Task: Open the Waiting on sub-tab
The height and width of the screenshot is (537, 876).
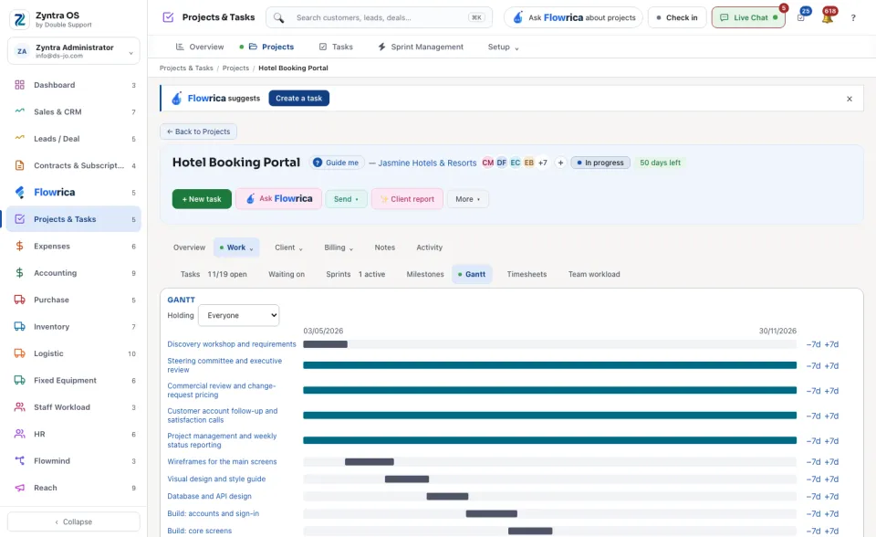Action: tap(286, 275)
